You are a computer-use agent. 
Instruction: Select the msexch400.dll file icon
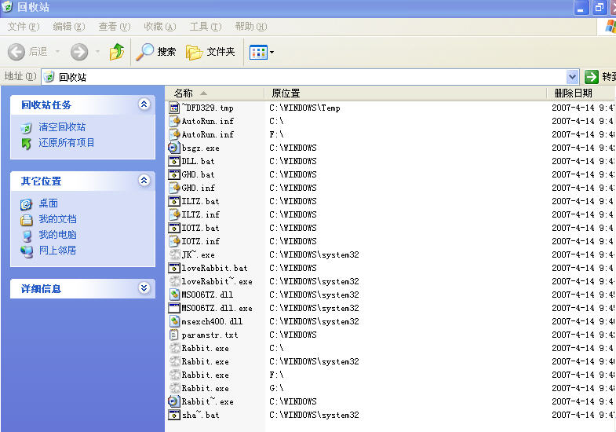[x=175, y=321]
